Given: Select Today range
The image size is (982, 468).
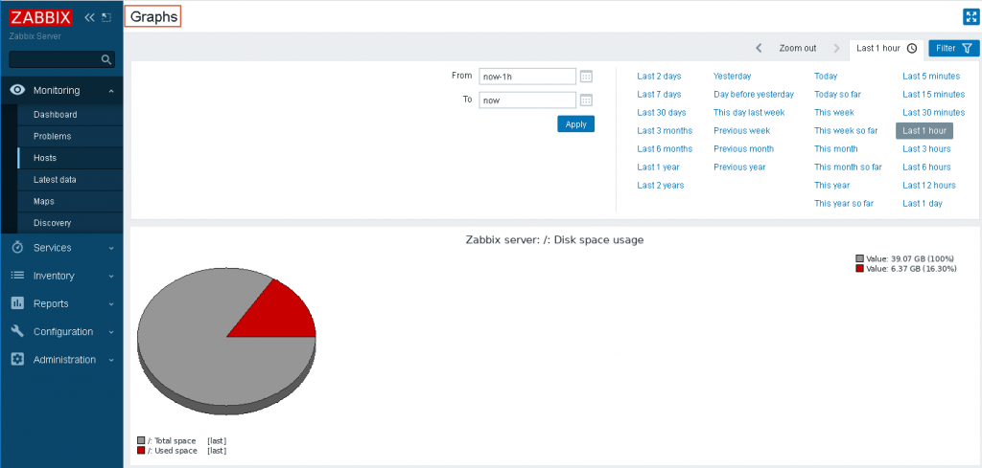Looking at the screenshot, I should [x=826, y=77].
